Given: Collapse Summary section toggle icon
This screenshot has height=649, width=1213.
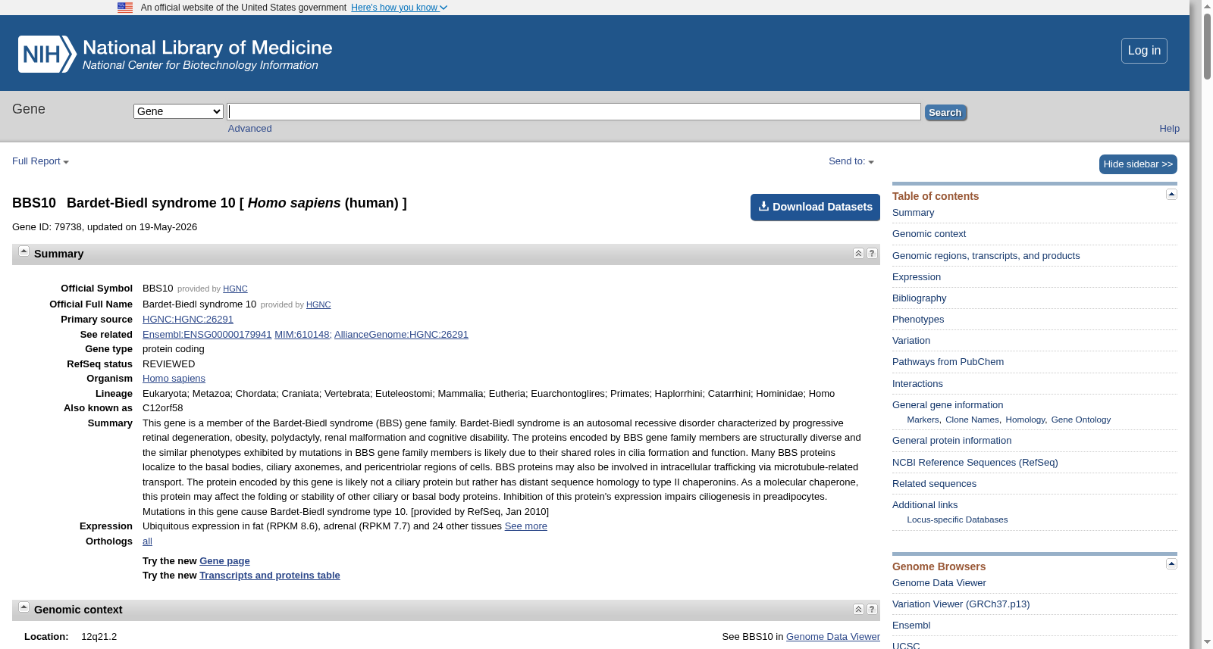Looking at the screenshot, I should pyautogui.click(x=24, y=251).
